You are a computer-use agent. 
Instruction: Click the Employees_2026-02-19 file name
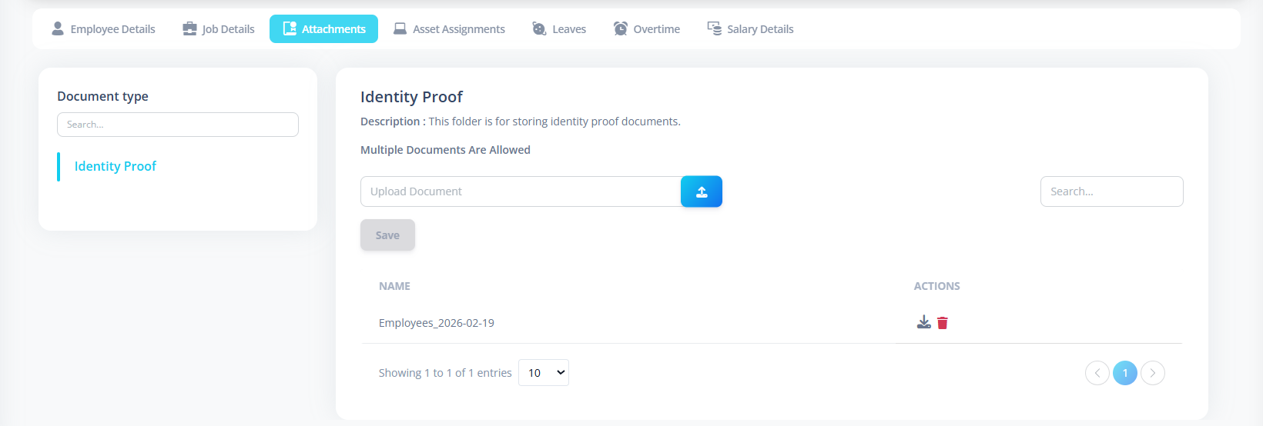[x=437, y=323]
